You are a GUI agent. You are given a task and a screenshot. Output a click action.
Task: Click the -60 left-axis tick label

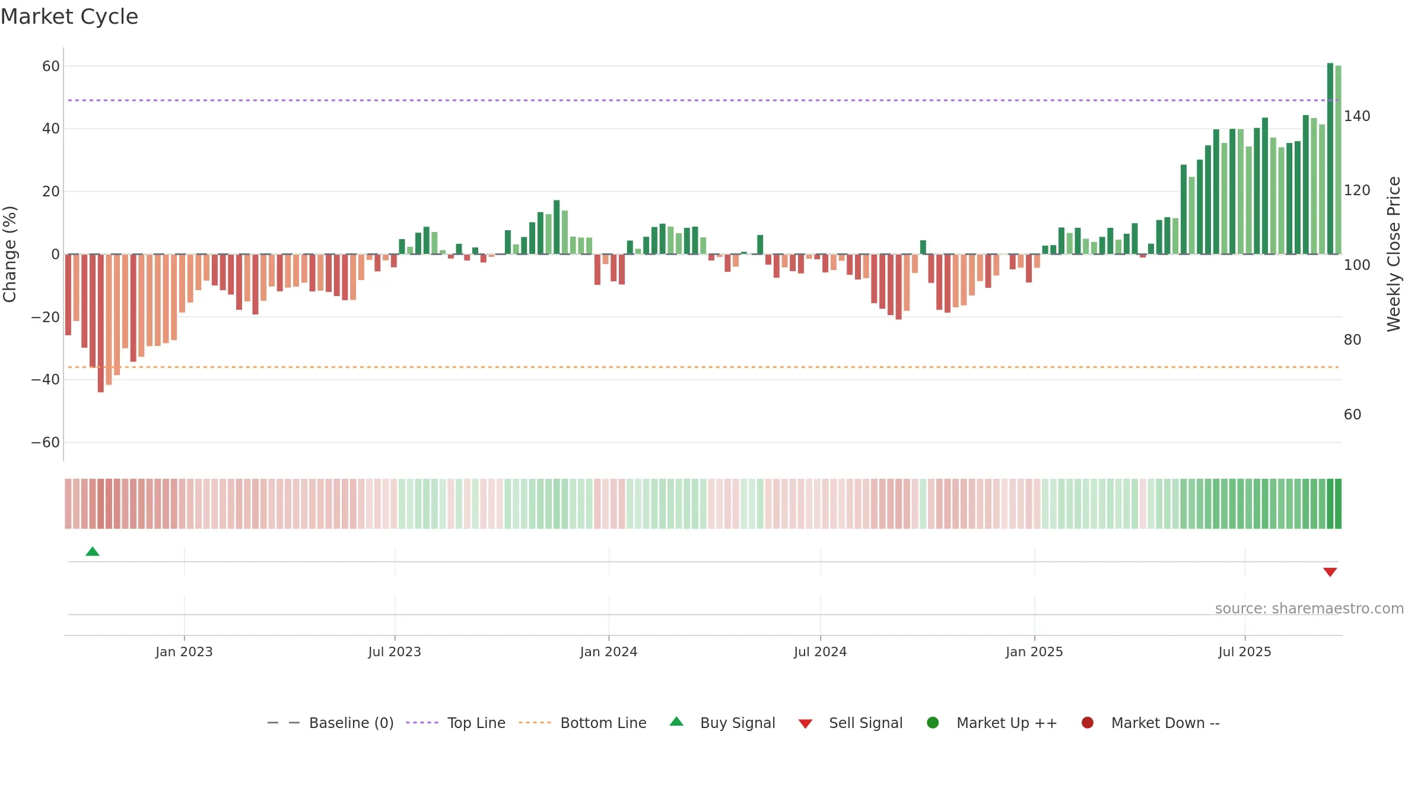46,443
